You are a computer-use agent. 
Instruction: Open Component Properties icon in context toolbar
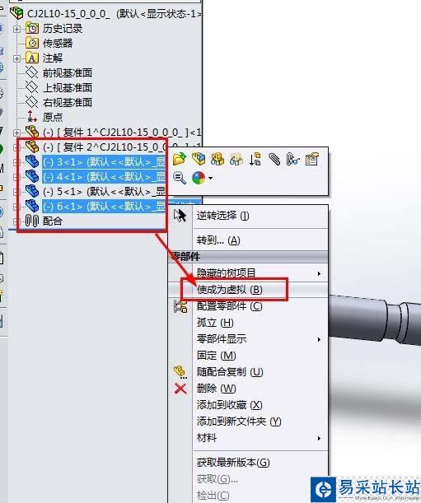311,159
